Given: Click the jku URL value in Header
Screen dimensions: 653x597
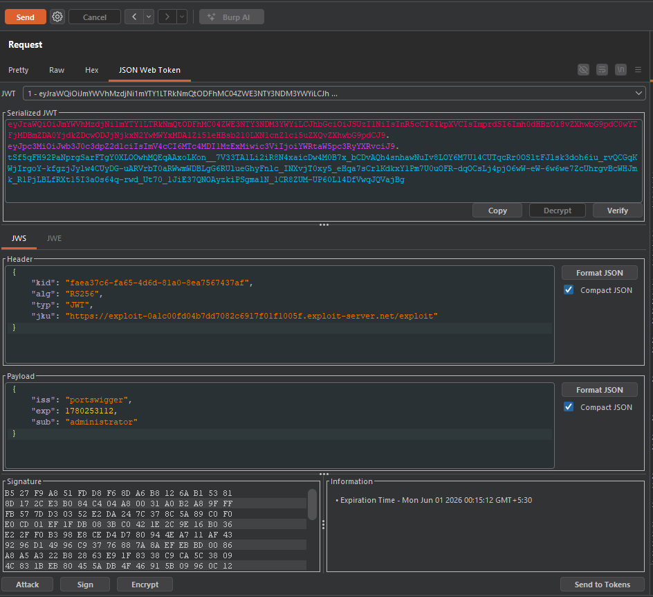Looking at the screenshot, I should (252, 316).
